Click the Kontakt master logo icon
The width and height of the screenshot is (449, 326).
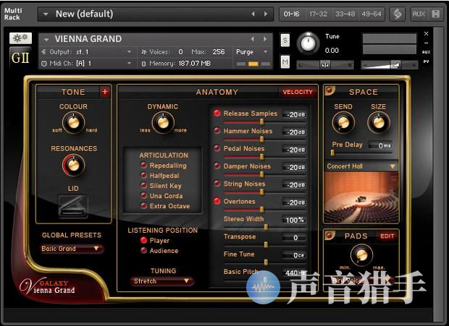pyautogui.click(x=398, y=14)
